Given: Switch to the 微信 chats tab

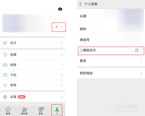Looking at the screenshot, I should pyautogui.click(x=8, y=111).
